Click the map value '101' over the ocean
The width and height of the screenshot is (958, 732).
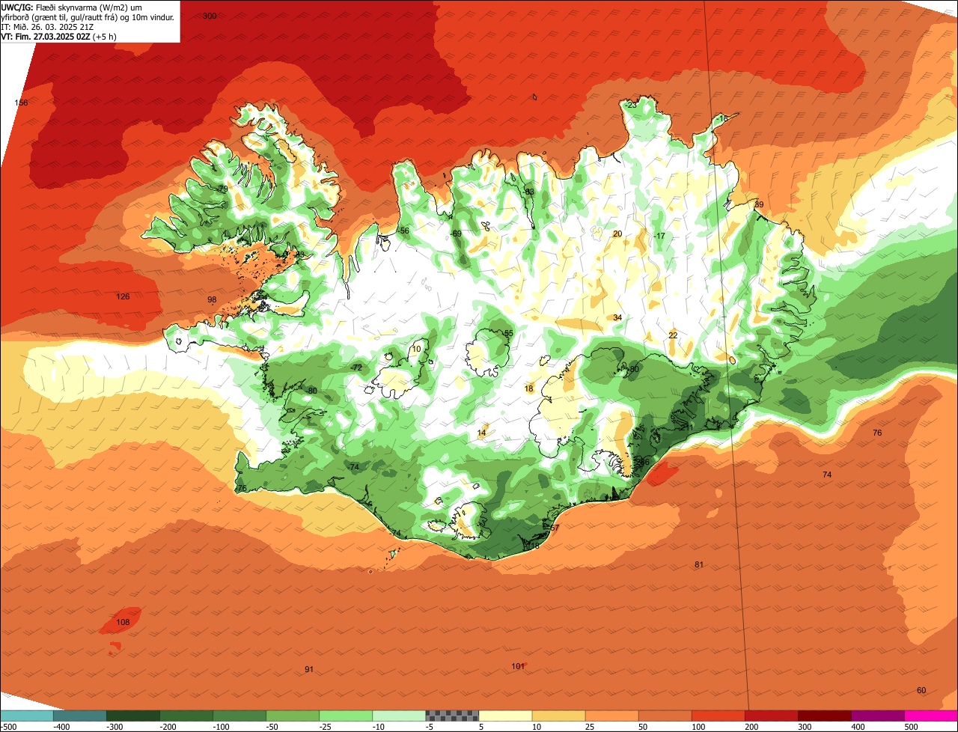(518, 666)
